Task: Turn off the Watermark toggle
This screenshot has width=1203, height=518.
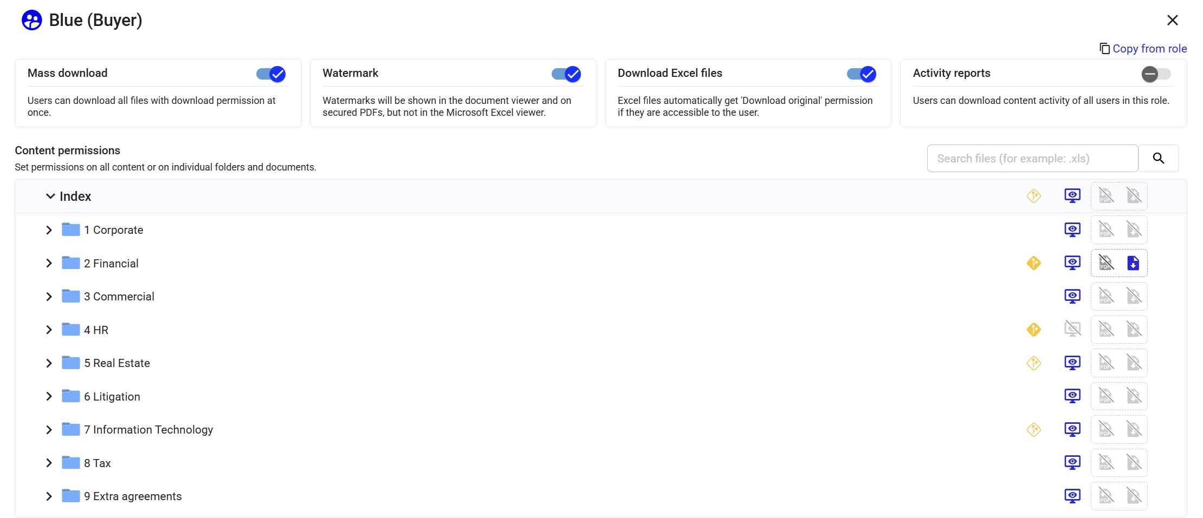Action: [566, 74]
